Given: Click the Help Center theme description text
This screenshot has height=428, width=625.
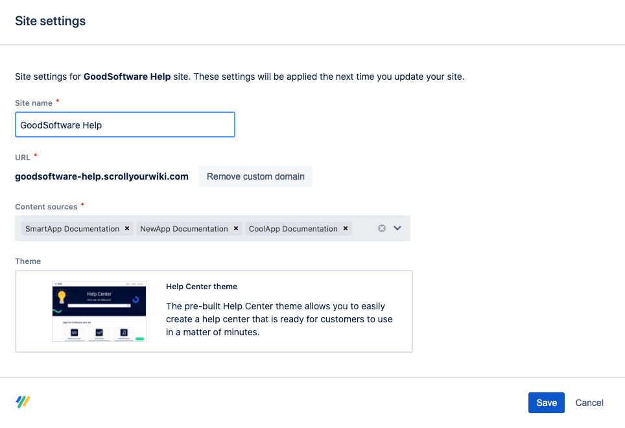Looking at the screenshot, I should [279, 319].
